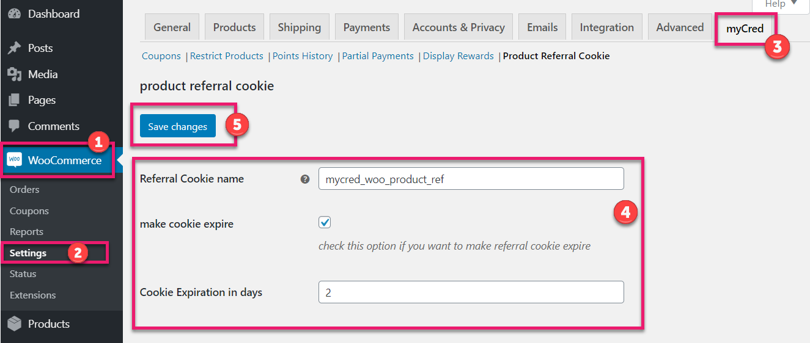Click the Dashboard gauge icon
Screen dimensions: 810x343
(15, 13)
